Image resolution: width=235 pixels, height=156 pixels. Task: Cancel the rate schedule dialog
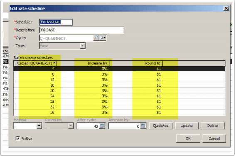click(x=214, y=139)
